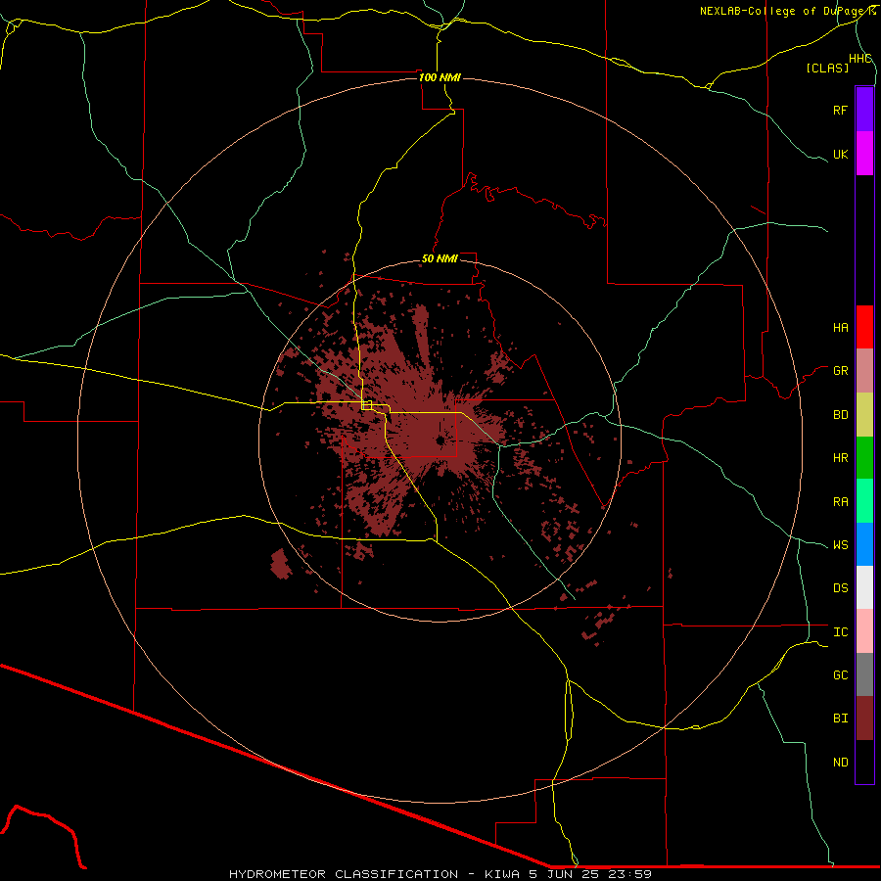Click the "5 JUN 25" date text
The height and width of the screenshot is (881, 881).
(x=565, y=874)
